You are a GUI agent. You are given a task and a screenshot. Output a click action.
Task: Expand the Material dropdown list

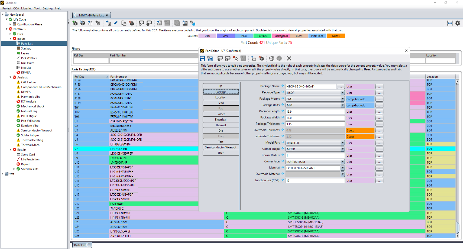point(342,168)
